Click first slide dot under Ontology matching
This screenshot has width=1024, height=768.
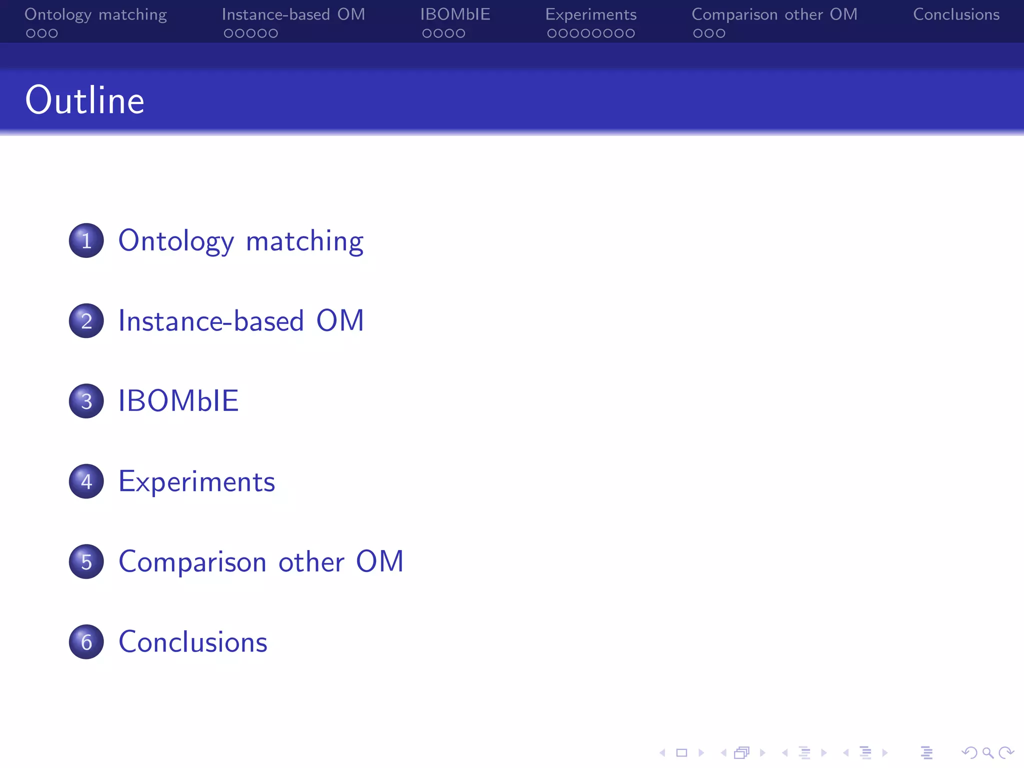30,33
